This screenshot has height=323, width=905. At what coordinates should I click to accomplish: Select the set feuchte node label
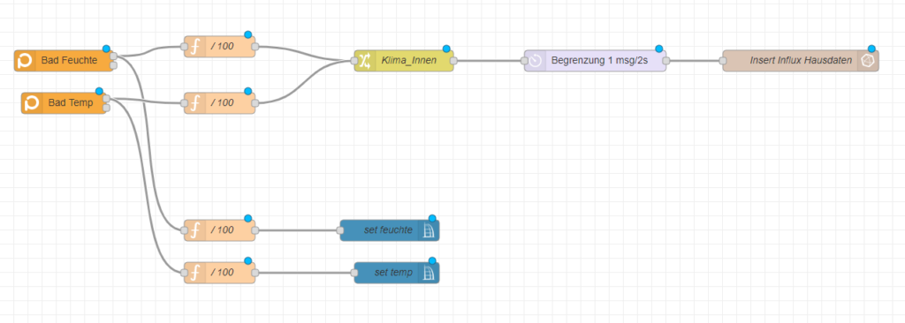click(x=389, y=230)
